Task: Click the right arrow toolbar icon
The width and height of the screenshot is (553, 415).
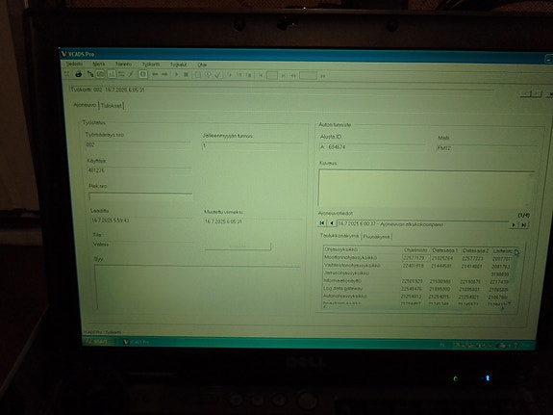Action: [x=164, y=74]
